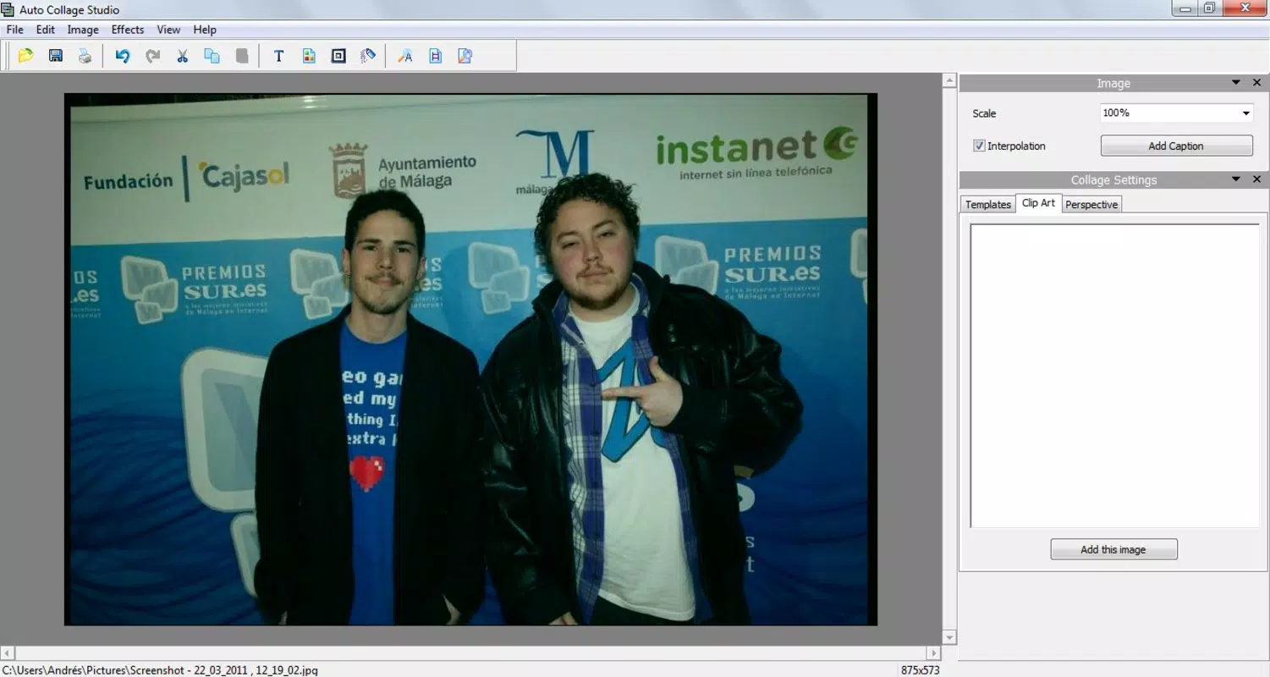Copy using the two-pages icon
Viewport: 1270px width, 677px height.
[212, 56]
